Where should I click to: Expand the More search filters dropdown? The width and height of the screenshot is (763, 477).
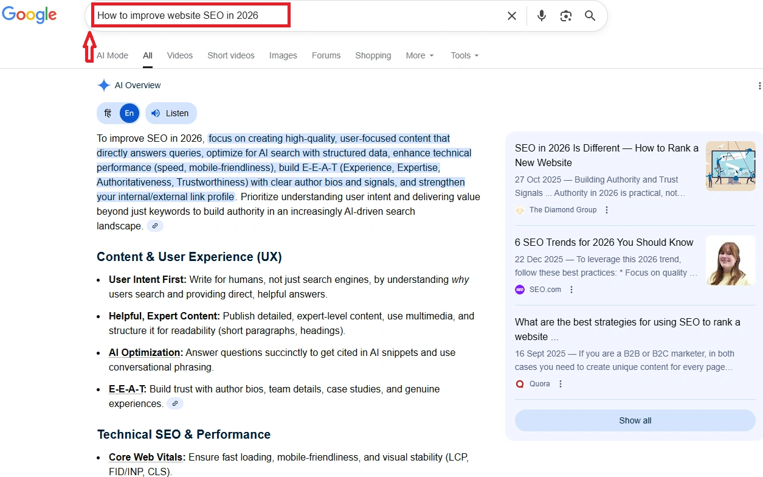(x=419, y=55)
